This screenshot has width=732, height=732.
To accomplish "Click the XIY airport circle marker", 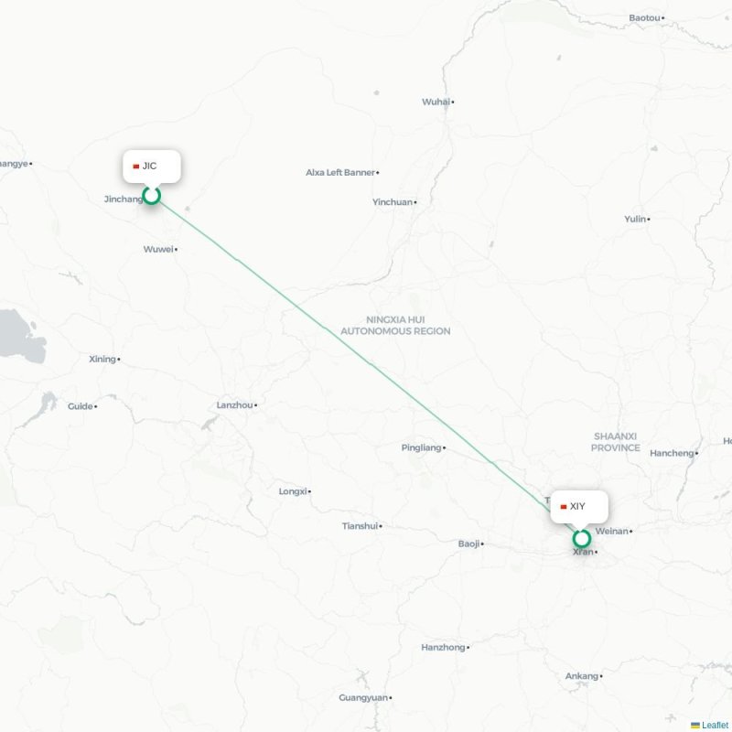I will [x=581, y=539].
